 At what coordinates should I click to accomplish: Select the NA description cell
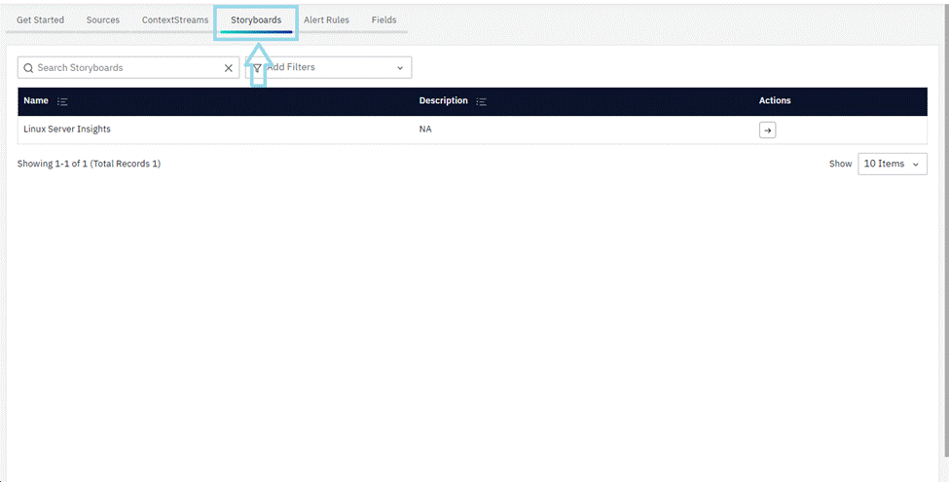425,130
